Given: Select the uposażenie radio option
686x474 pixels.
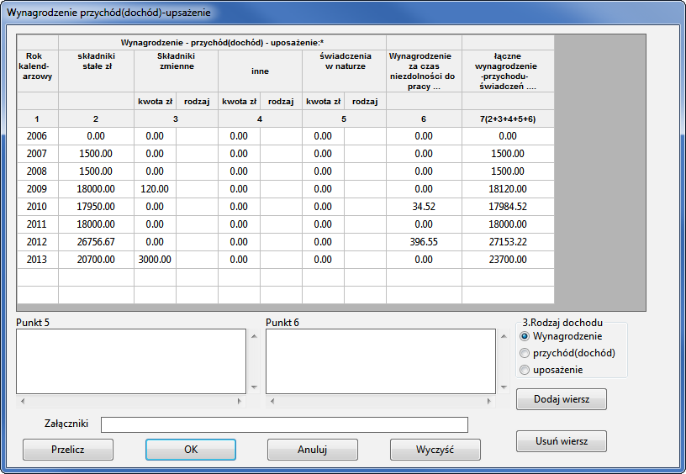Looking at the screenshot, I should tap(526, 370).
